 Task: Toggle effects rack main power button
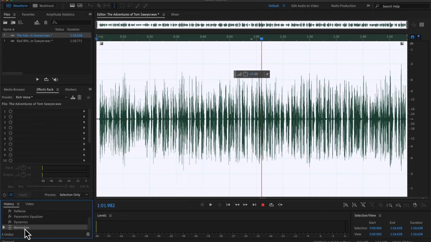4,195
